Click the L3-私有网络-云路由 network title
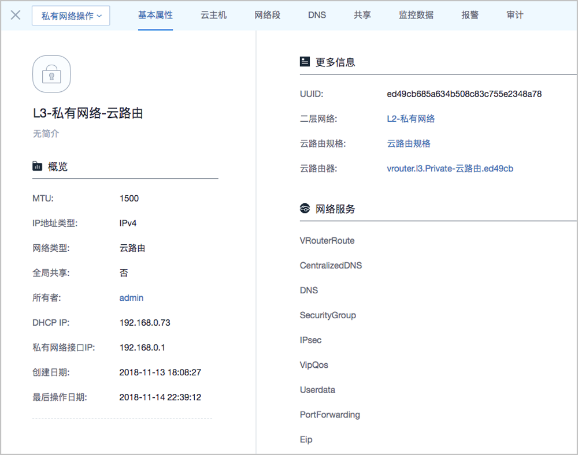The height and width of the screenshot is (455, 578). (88, 113)
